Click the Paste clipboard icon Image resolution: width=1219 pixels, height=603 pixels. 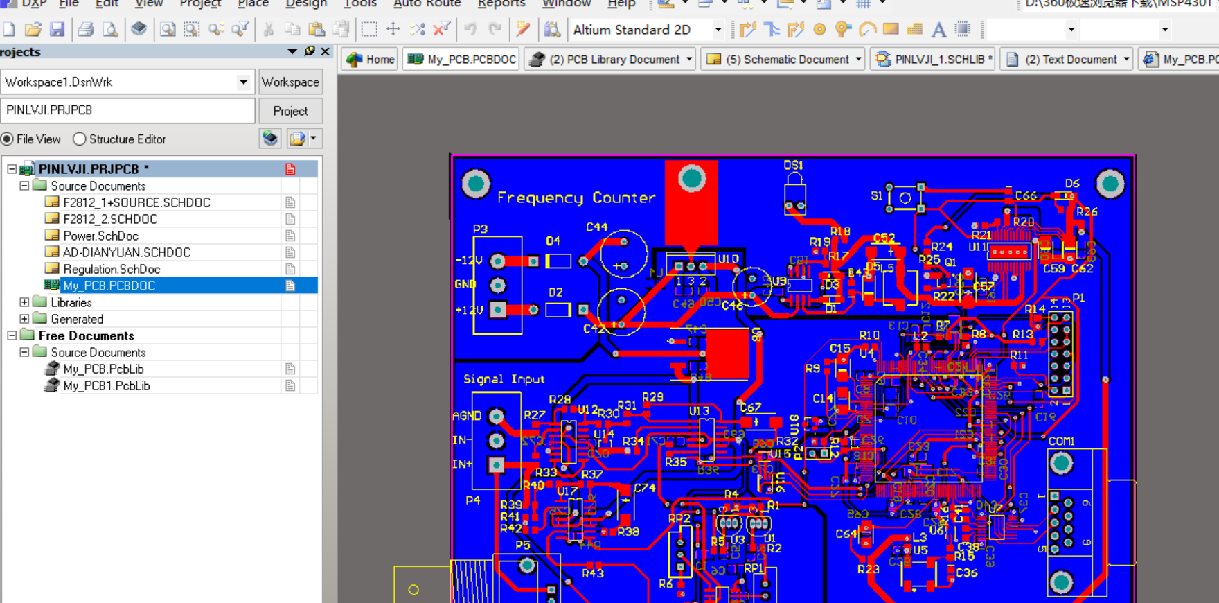tap(317, 30)
